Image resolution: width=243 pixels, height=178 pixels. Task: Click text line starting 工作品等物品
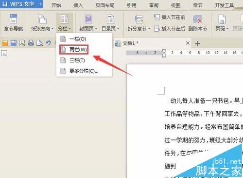204,114
